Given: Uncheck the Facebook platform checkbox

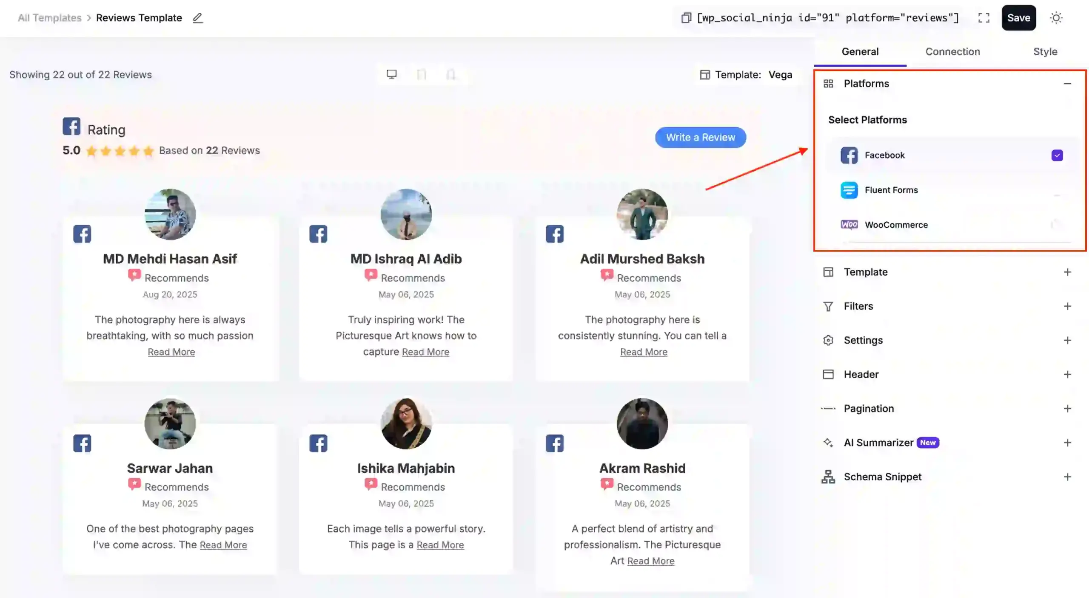Looking at the screenshot, I should (1058, 155).
